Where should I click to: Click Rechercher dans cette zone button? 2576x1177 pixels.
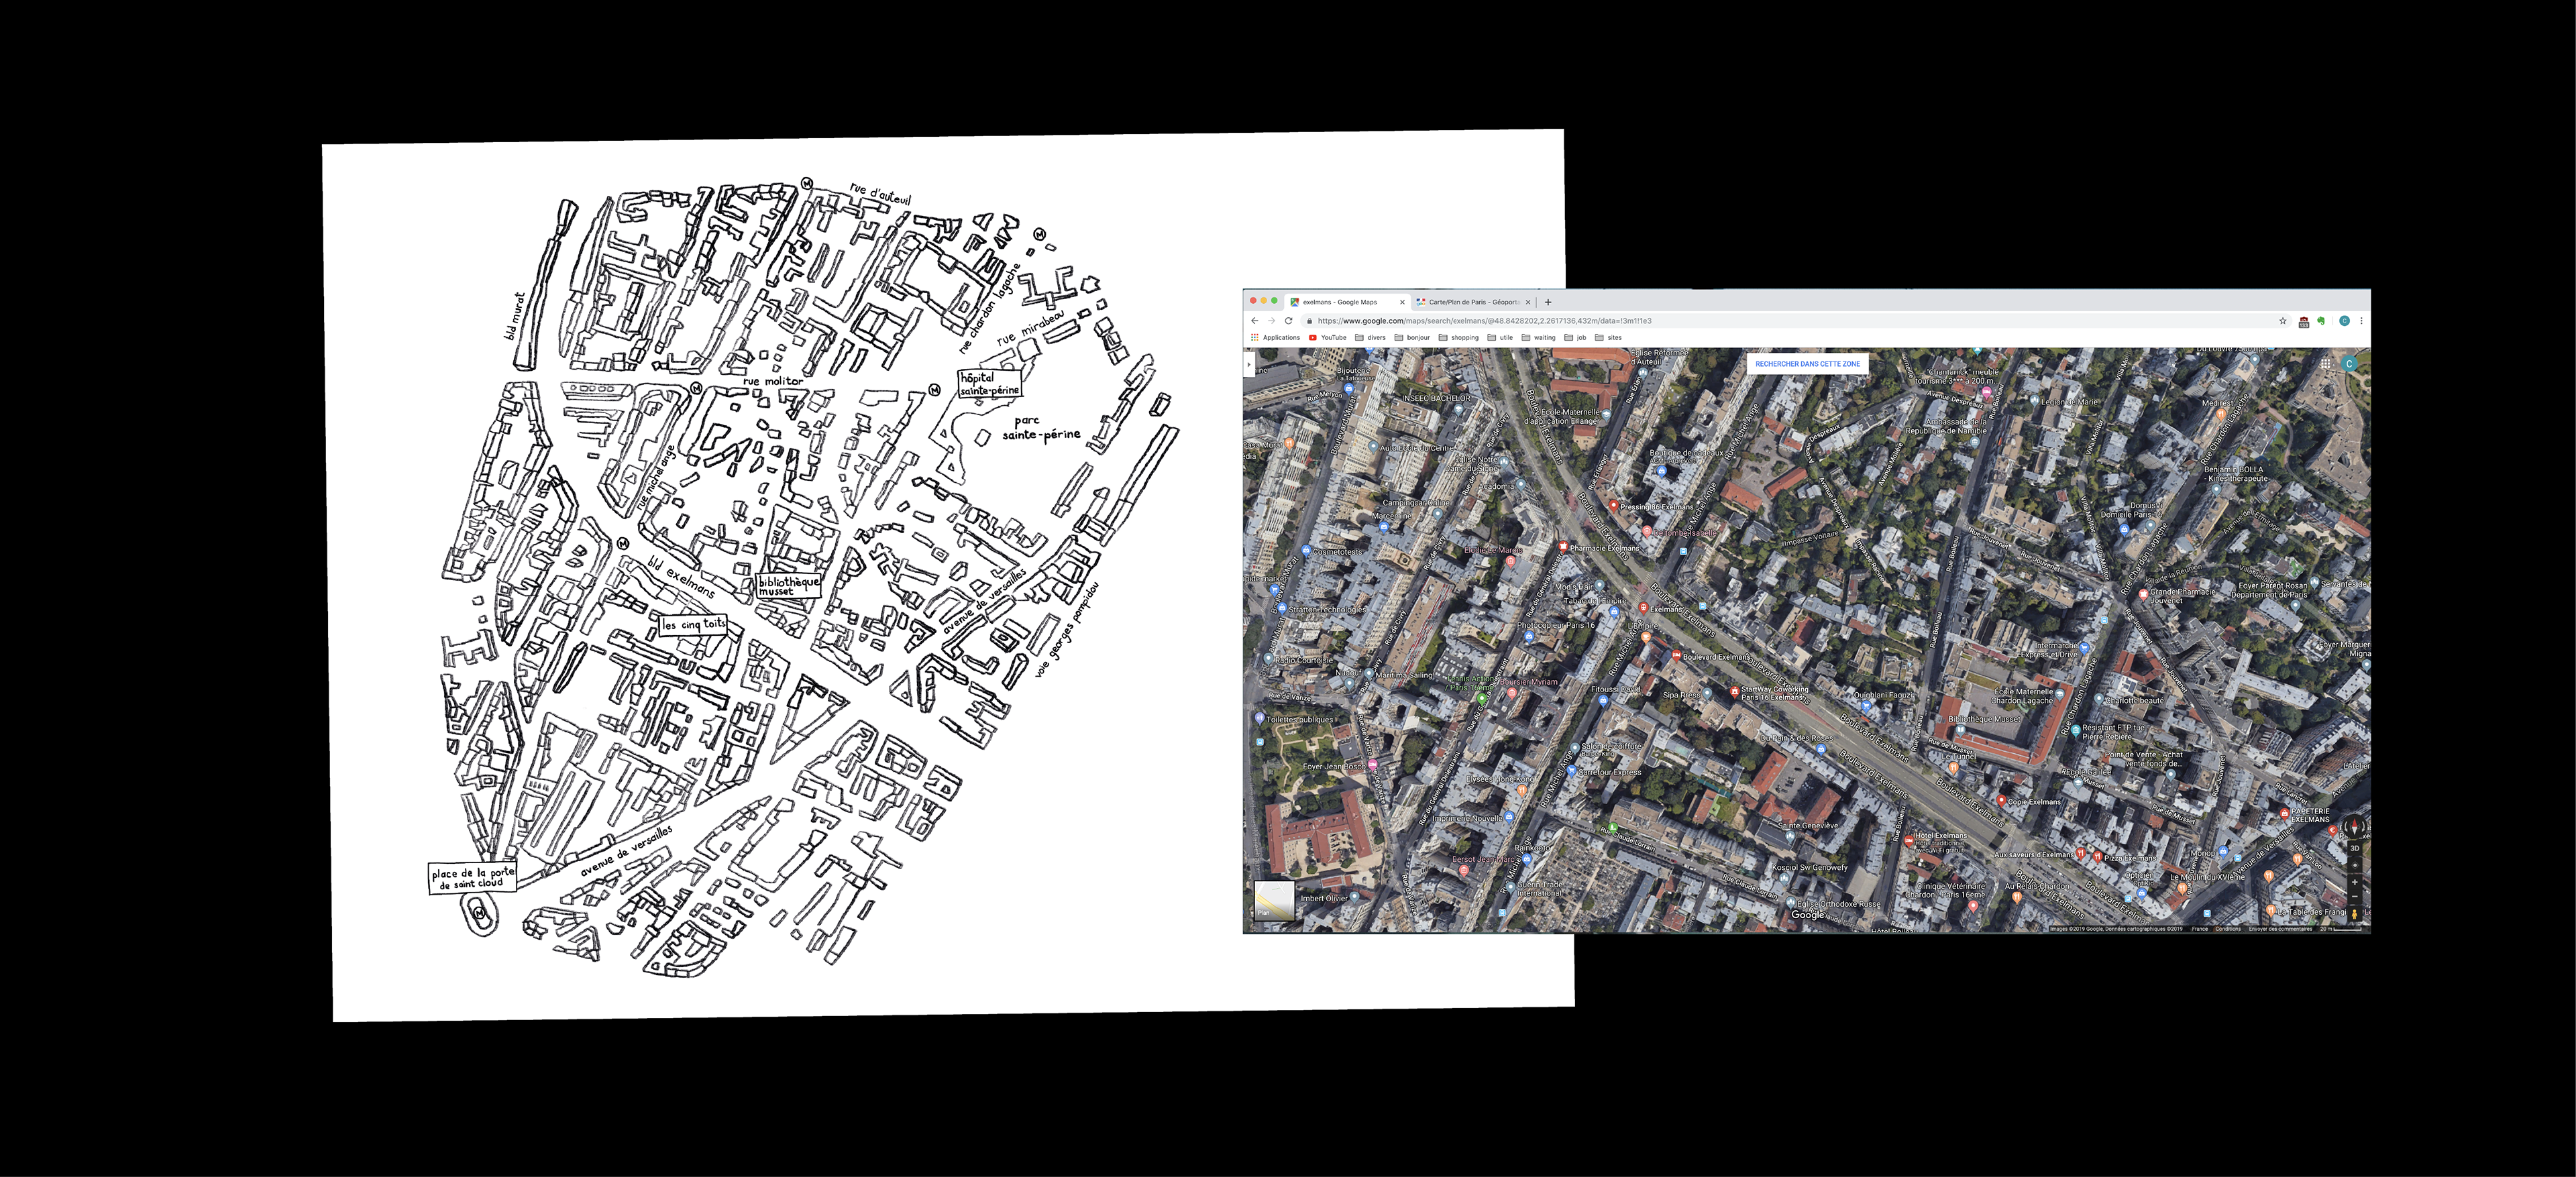tap(1807, 364)
